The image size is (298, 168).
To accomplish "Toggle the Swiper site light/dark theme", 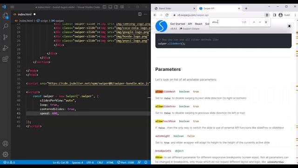I will tap(289, 26).
